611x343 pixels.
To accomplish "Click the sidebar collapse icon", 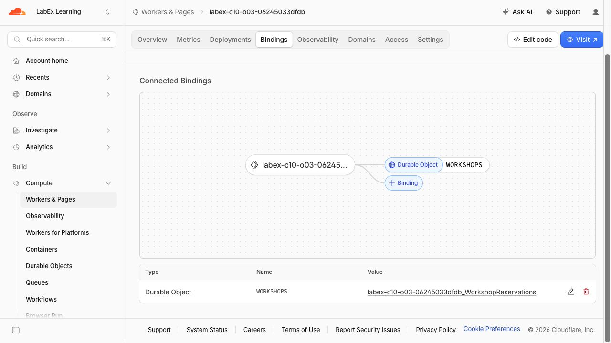I will click(16, 330).
